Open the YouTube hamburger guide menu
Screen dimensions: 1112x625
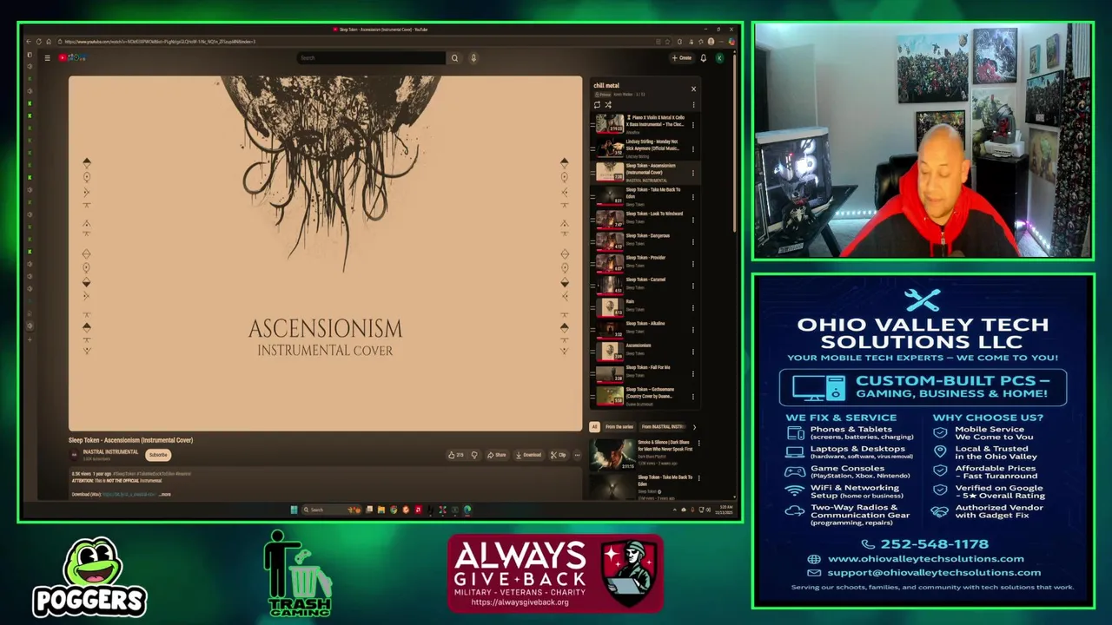(47, 58)
